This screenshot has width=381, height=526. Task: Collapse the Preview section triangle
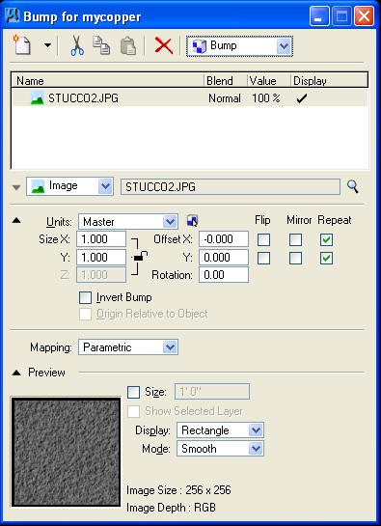(16, 373)
